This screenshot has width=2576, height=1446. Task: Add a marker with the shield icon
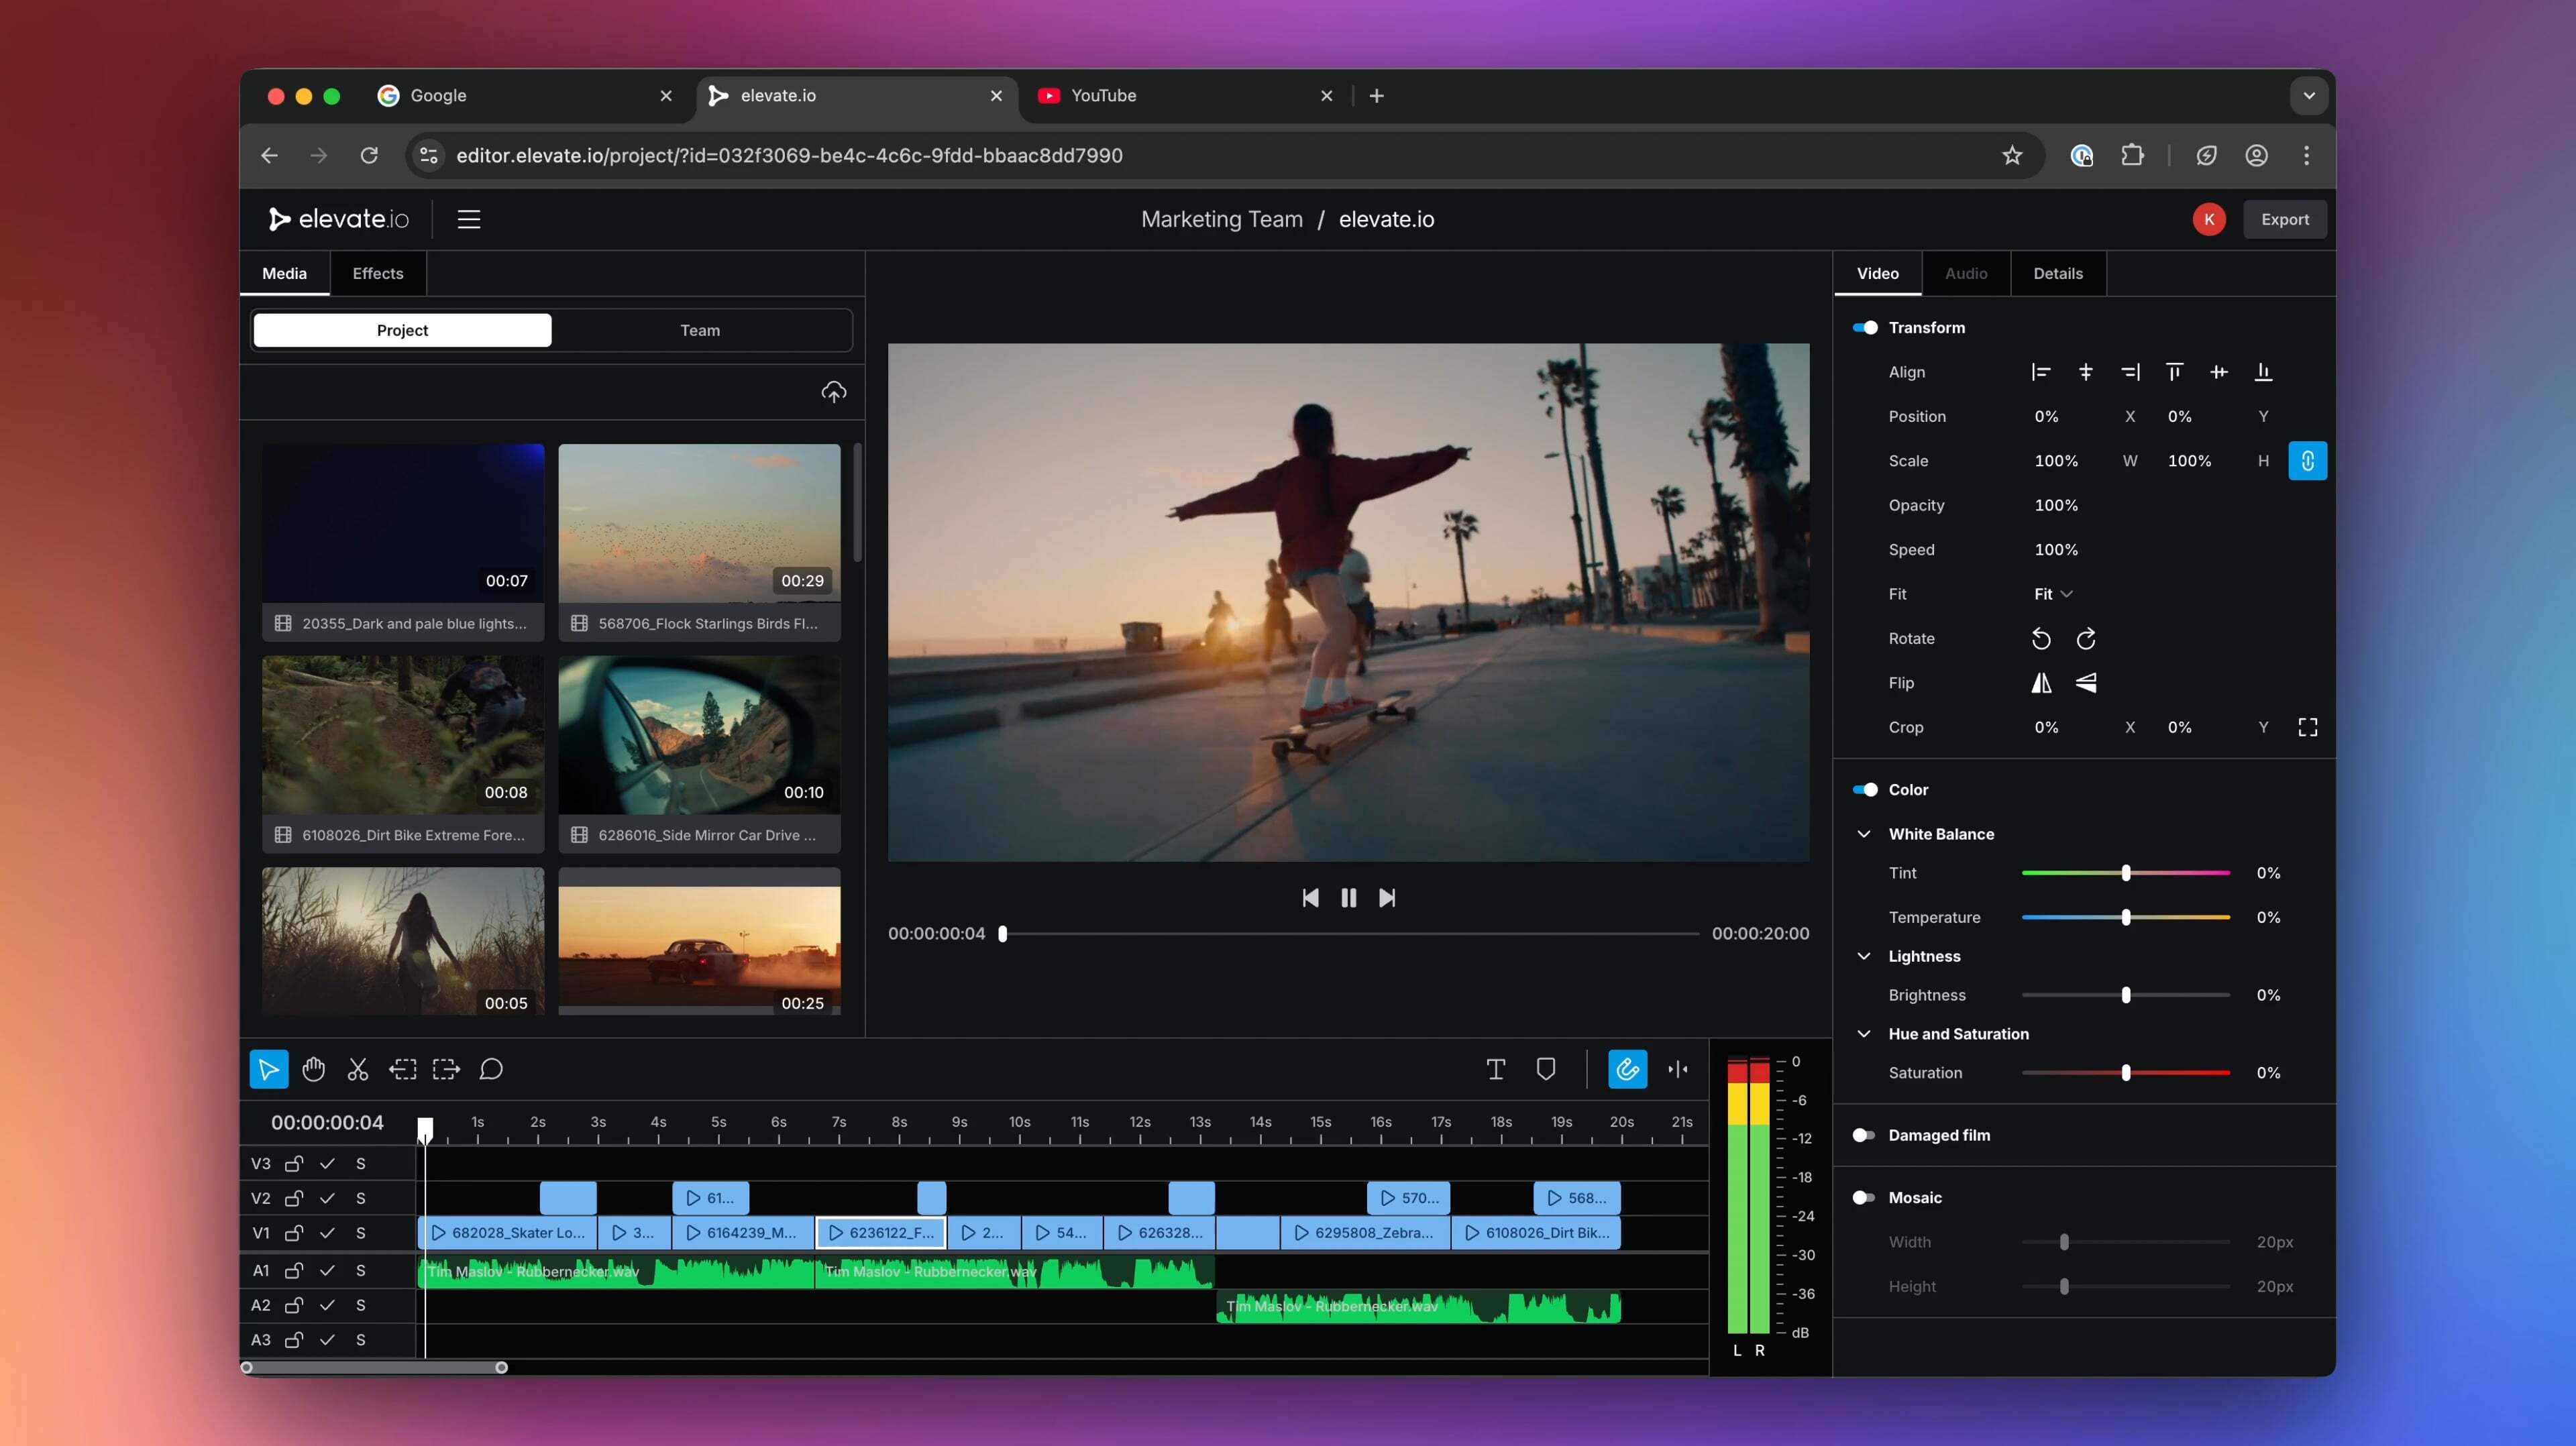(1546, 1069)
